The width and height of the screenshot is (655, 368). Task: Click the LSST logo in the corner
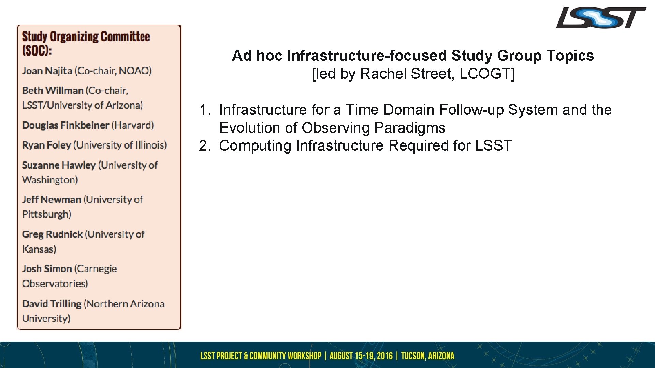pyautogui.click(x=601, y=18)
